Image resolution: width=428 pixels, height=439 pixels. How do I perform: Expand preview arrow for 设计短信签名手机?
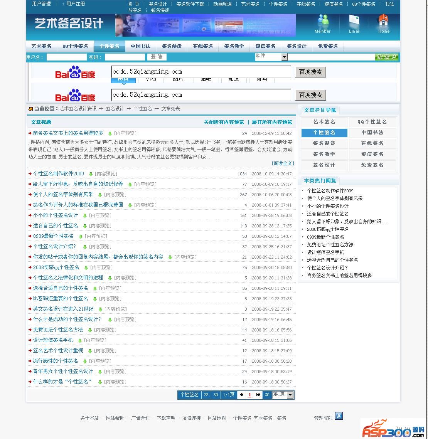point(80,340)
